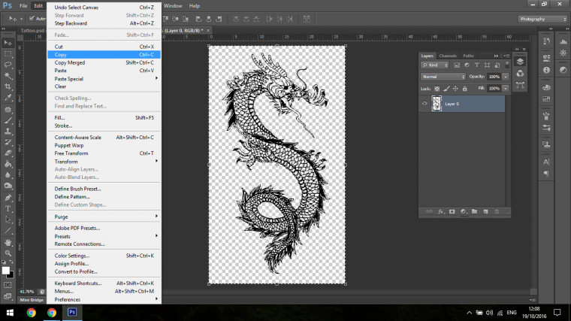Open the Fill slider dropdown

point(506,89)
